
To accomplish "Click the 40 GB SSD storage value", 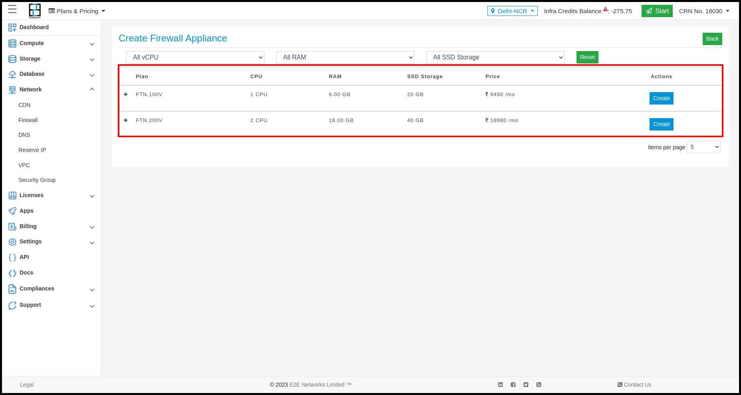I will tap(415, 120).
